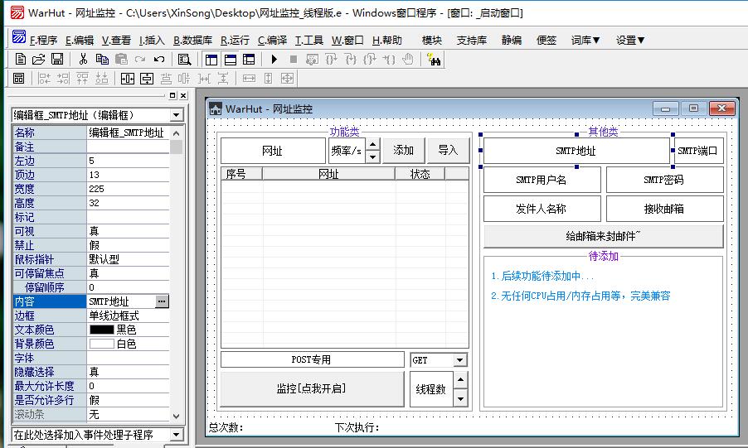748x448 pixels.
Task: Click the make same height icon
Action: (269, 78)
